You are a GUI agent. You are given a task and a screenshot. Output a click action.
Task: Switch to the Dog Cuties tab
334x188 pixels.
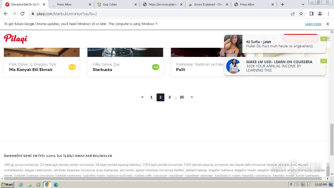pos(117,4)
